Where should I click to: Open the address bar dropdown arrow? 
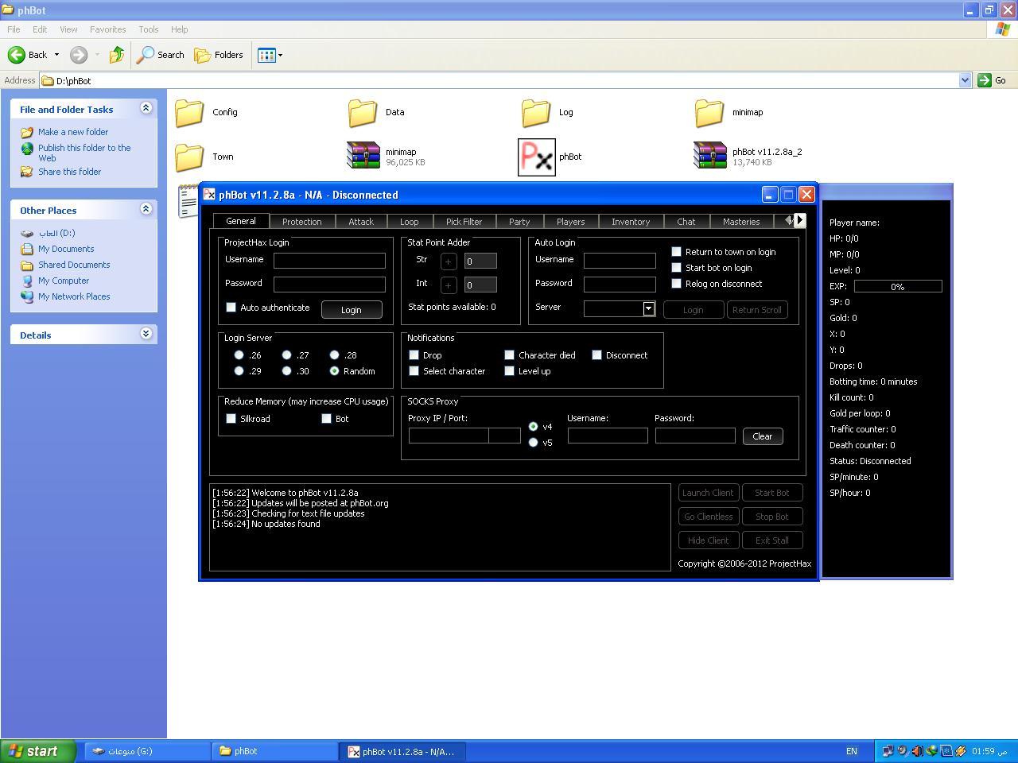pos(965,80)
